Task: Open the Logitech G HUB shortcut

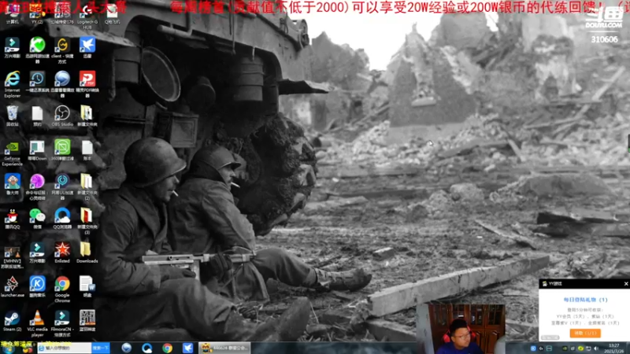Action: tap(87, 16)
